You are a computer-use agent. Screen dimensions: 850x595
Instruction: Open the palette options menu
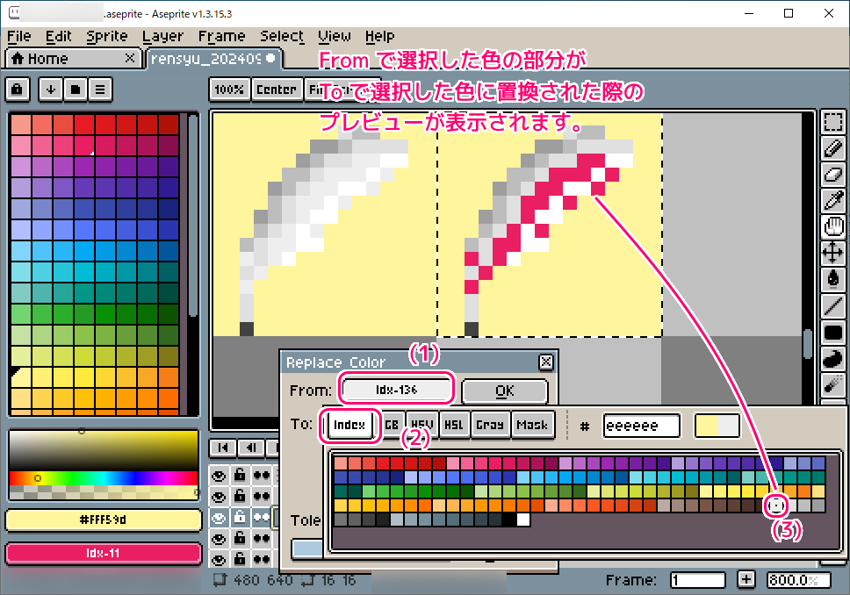tap(100, 89)
